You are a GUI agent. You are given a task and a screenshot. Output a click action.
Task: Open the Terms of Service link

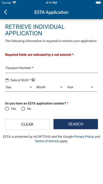coord(47,141)
